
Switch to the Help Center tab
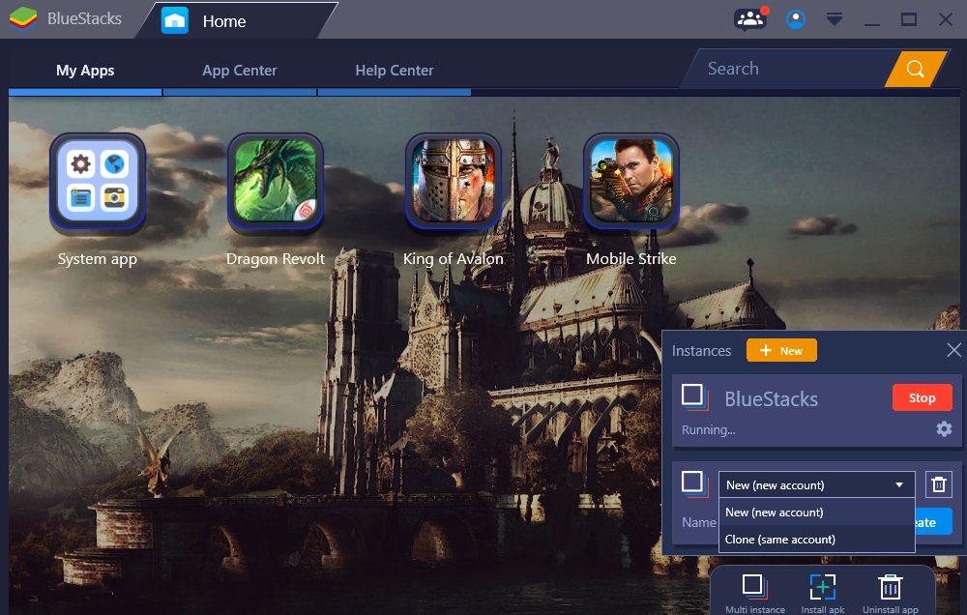click(395, 71)
